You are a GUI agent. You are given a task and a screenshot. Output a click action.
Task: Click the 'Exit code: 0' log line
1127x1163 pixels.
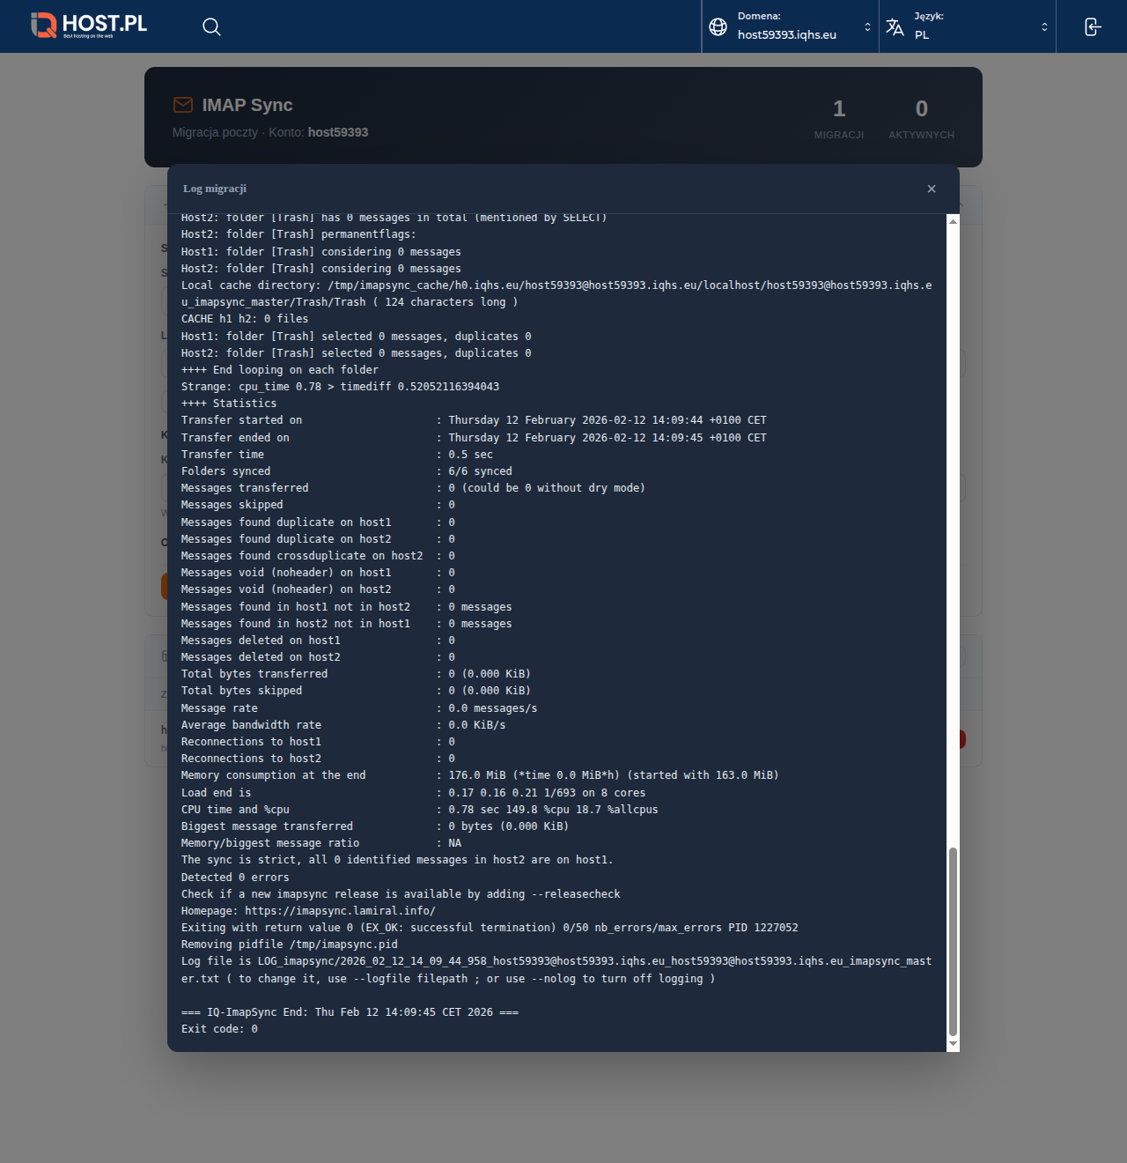[219, 1029]
